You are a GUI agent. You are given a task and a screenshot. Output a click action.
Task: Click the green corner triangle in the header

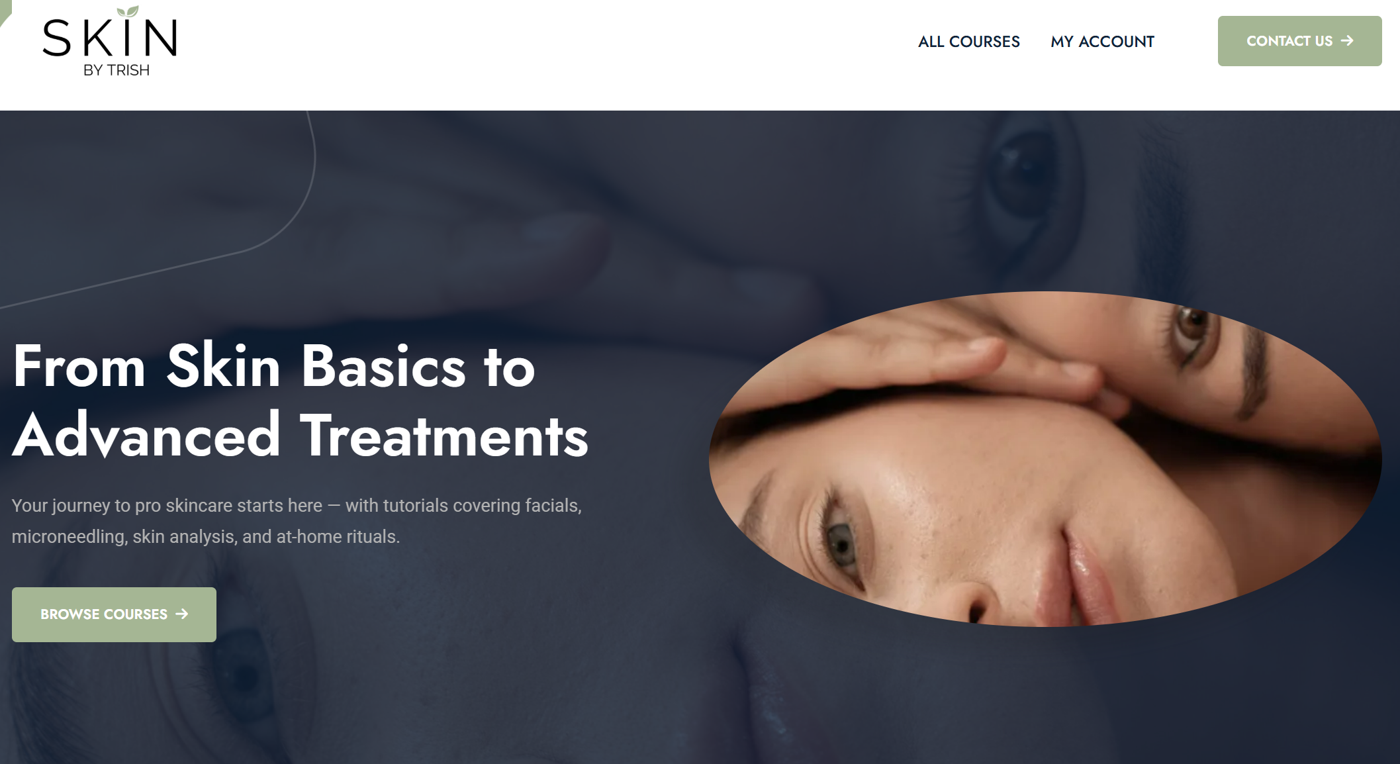(5, 9)
